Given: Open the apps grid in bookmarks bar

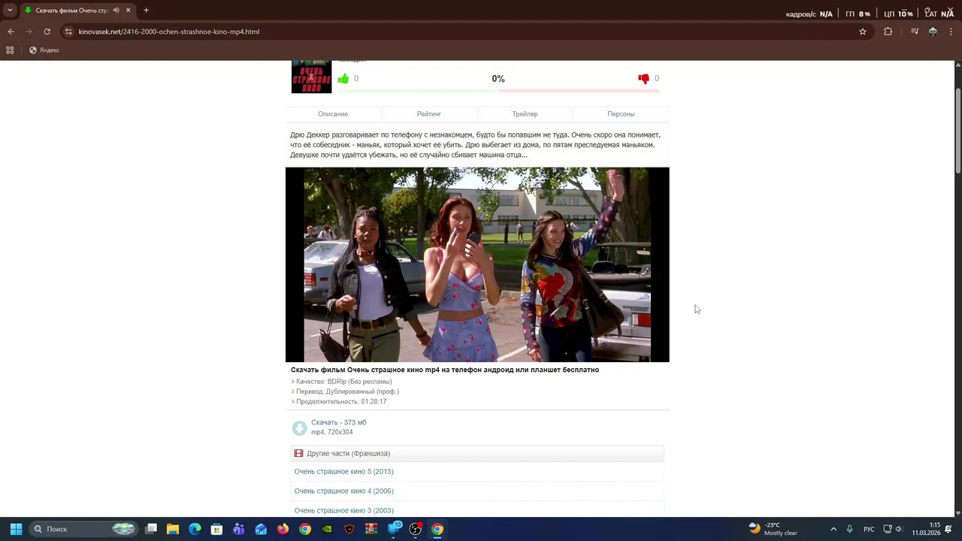Looking at the screenshot, I should [10, 50].
